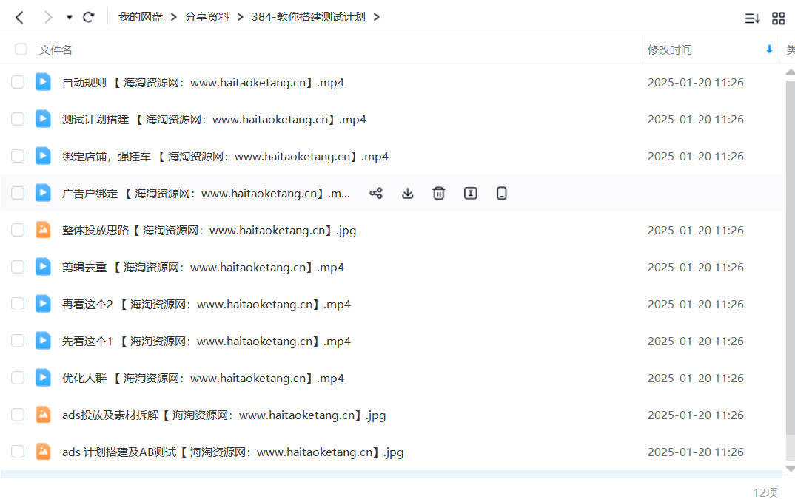Click the video icon of 自动规则 file

pyautogui.click(x=43, y=82)
